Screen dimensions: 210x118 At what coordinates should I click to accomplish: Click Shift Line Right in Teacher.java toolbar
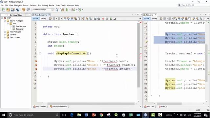click(x=99, y=19)
